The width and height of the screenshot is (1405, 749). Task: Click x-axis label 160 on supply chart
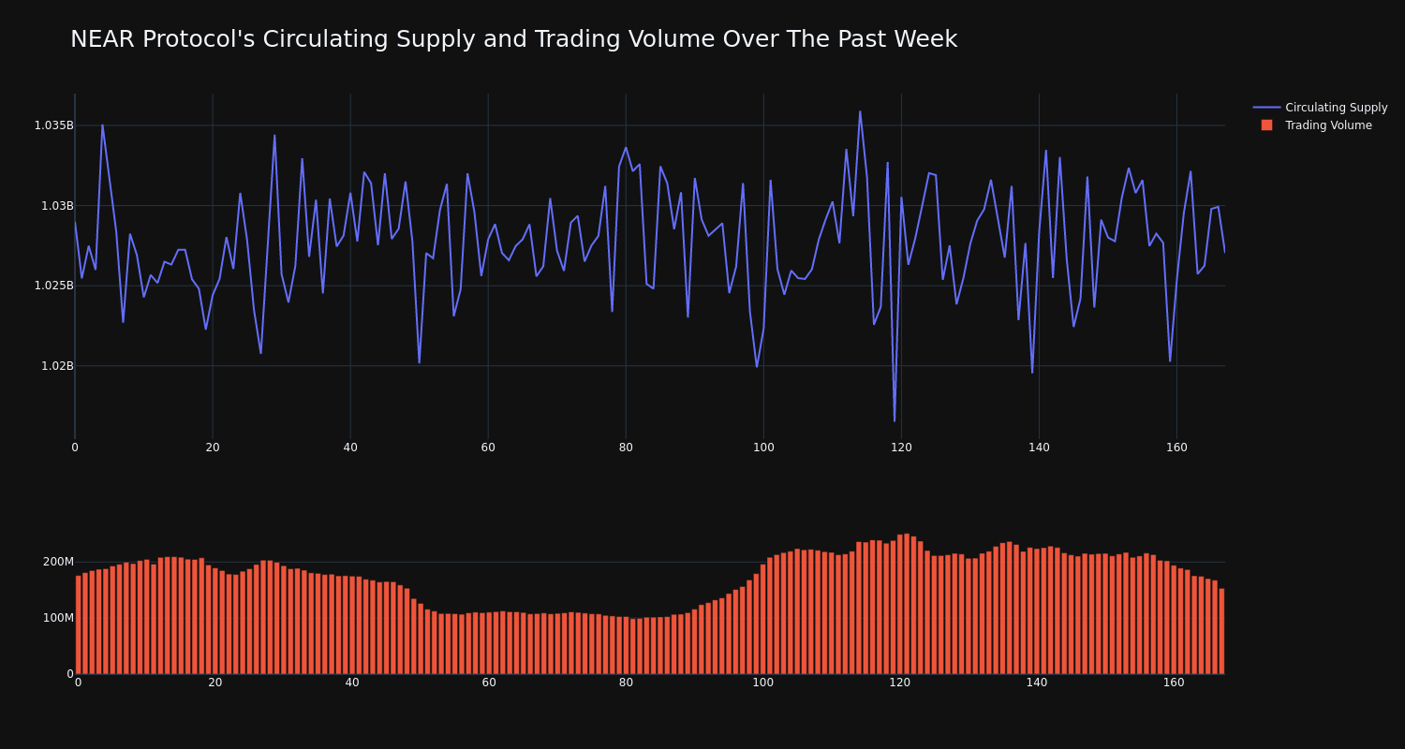1176,448
